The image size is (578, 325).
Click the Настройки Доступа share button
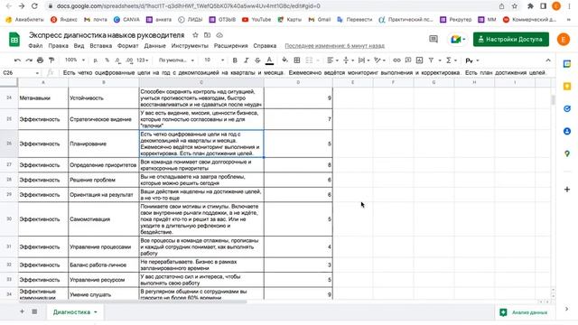coord(511,39)
